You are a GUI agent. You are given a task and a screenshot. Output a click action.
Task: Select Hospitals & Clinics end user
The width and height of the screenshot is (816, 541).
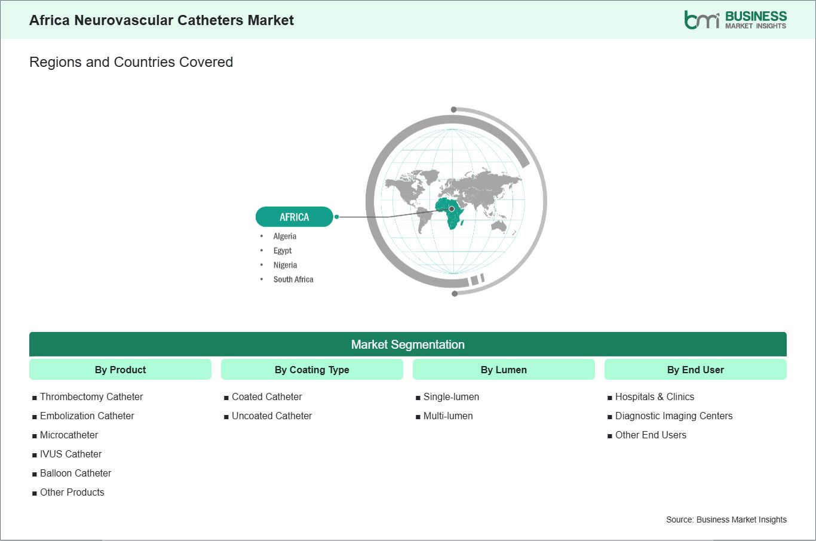(655, 396)
